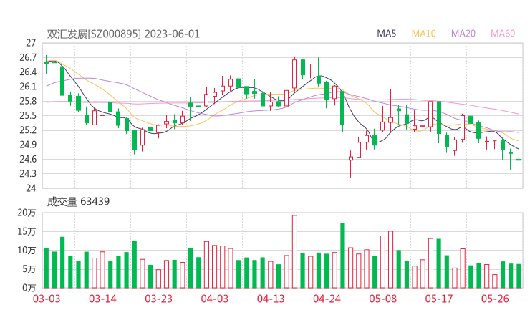
Task: Click the 24.9 price axis label
Action: point(28,145)
